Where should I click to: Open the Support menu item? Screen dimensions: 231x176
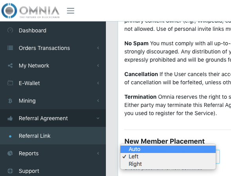tap(53, 171)
